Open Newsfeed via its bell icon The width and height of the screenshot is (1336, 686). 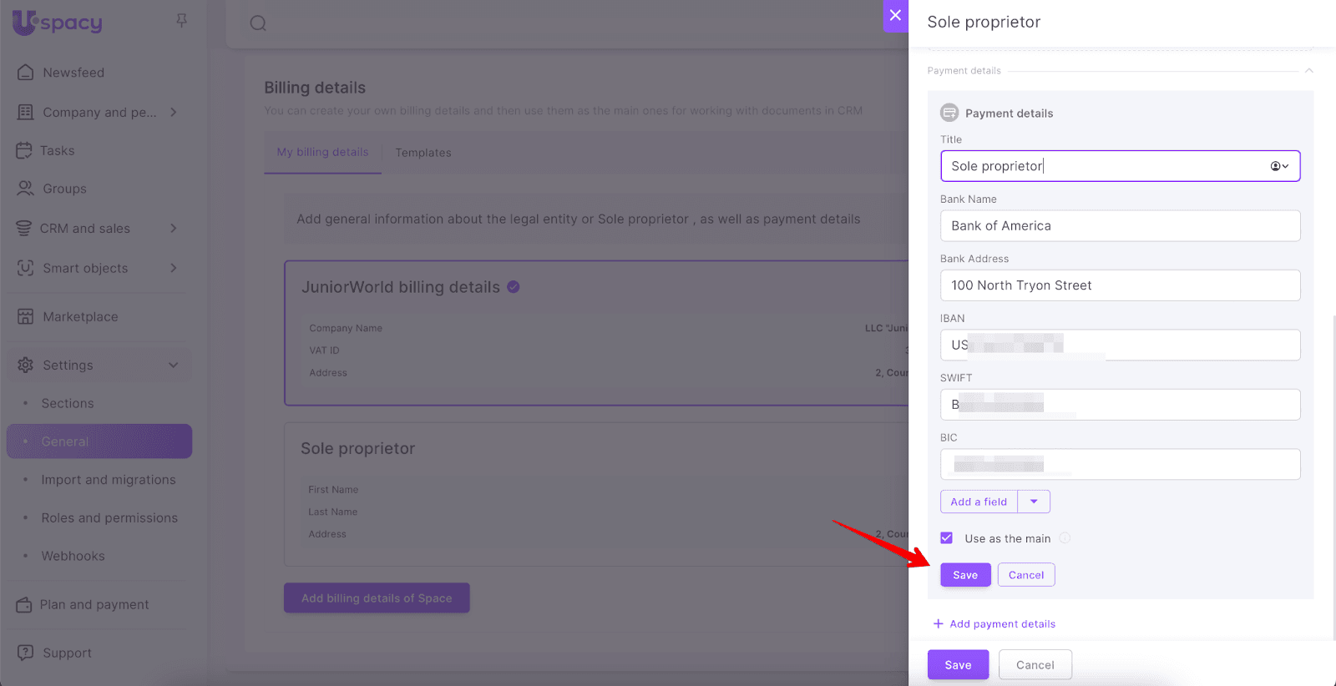pyautogui.click(x=26, y=73)
